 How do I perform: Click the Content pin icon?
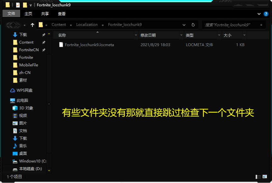click(x=44, y=42)
